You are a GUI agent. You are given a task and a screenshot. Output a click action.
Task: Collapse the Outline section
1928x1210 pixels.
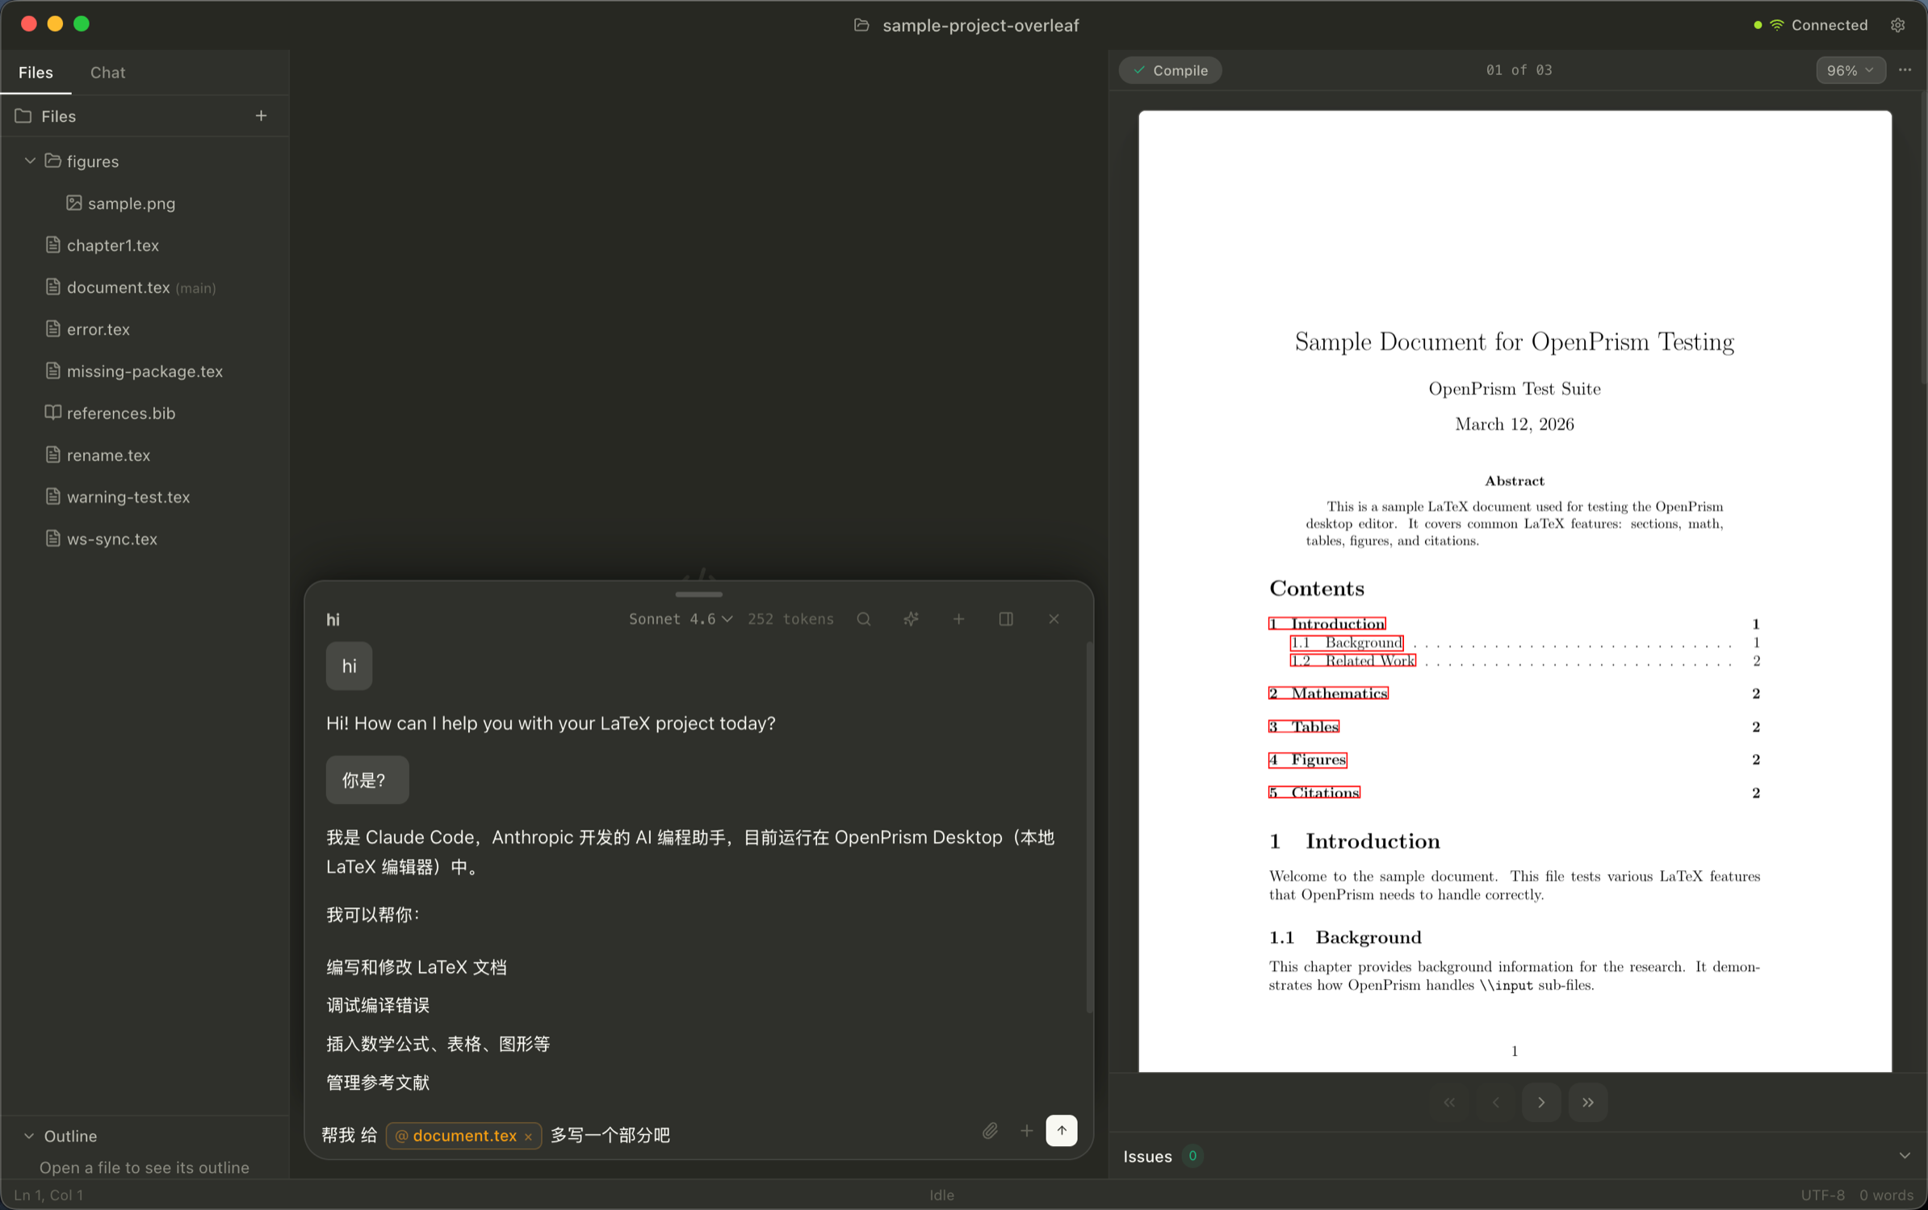(x=29, y=1136)
